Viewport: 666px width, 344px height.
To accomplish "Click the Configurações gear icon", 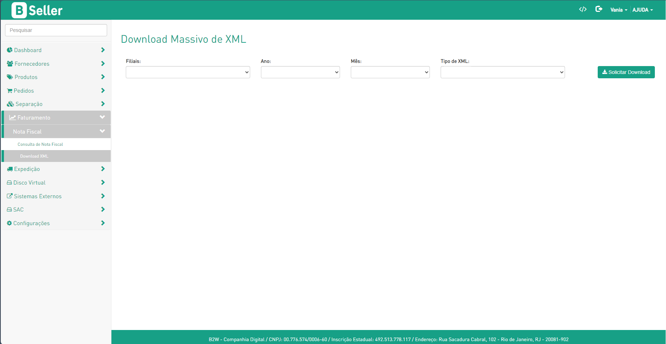I will [x=9, y=223].
